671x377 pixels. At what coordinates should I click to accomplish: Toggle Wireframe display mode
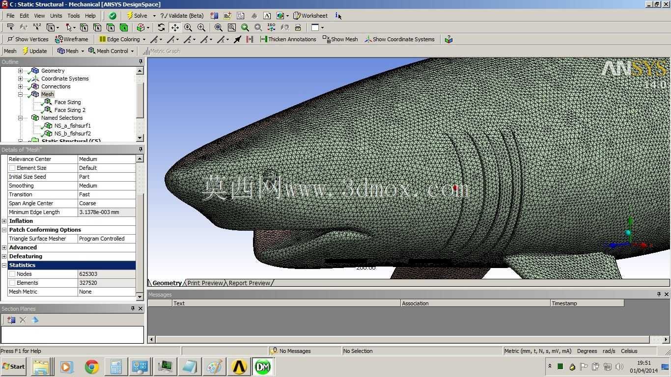(x=72, y=39)
